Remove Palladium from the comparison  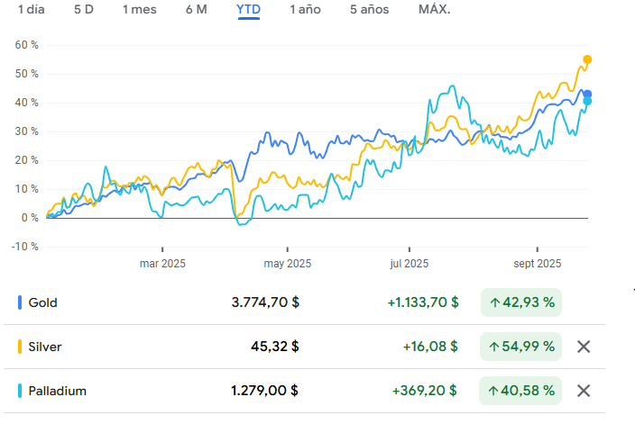click(x=584, y=391)
